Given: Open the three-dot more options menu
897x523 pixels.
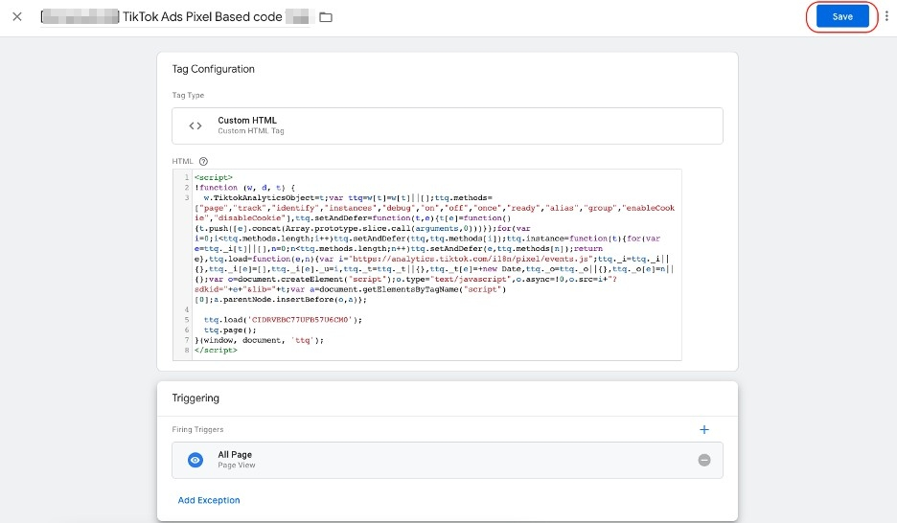Looking at the screenshot, I should pos(886,16).
